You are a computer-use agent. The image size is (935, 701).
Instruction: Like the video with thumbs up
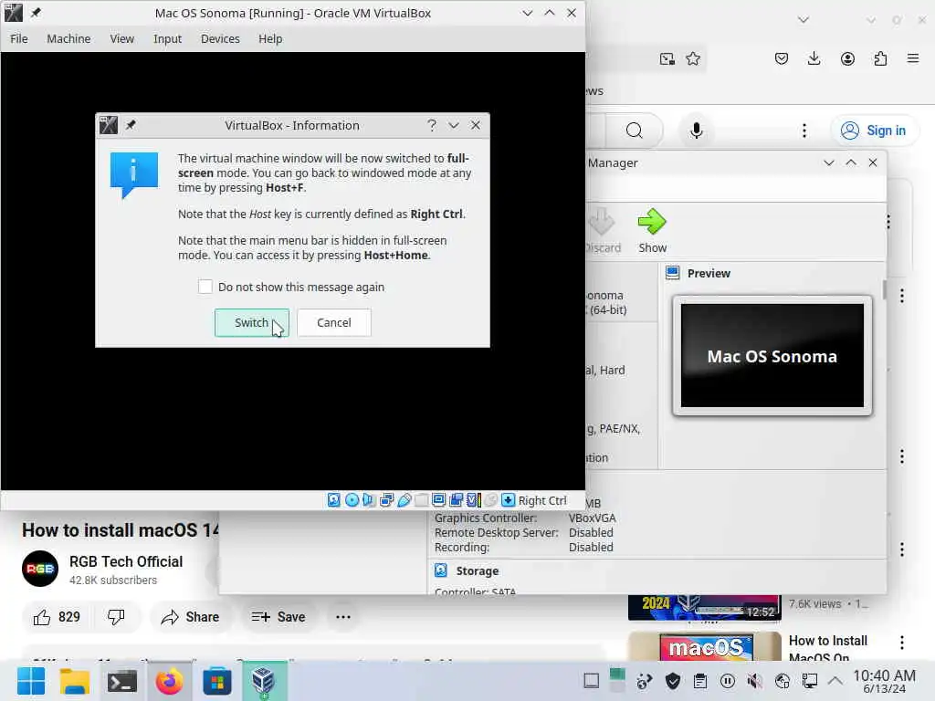57,617
